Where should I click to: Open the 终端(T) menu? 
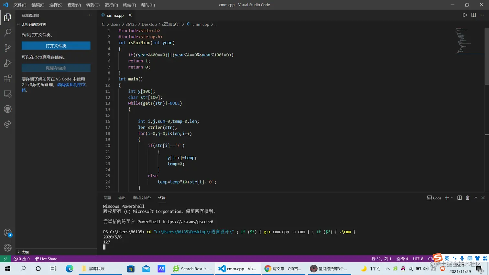click(129, 5)
